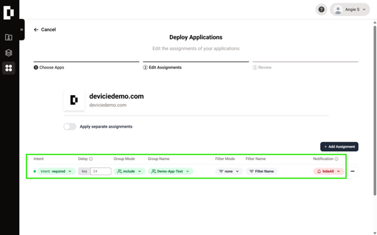Expand the sidebar with the double-chevron icon
377x235 pixels.
click(21, 30)
